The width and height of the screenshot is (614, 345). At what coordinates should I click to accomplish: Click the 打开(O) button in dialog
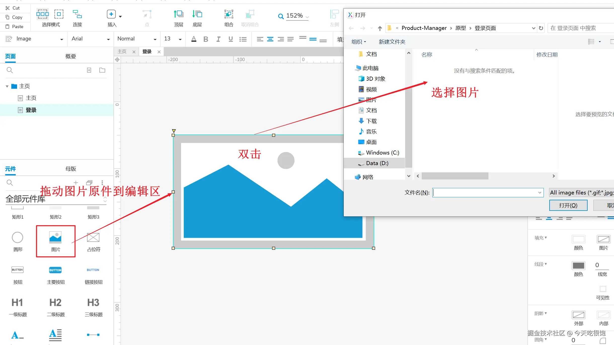click(568, 205)
